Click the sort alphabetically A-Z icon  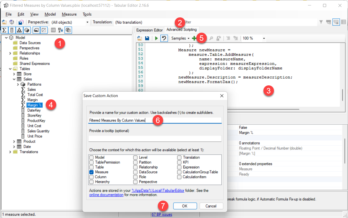coord(60,30)
